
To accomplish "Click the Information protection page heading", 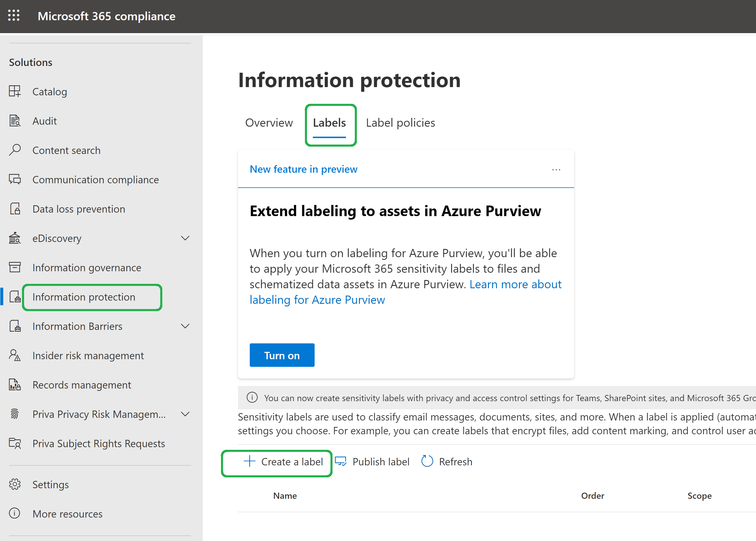I will point(349,80).
